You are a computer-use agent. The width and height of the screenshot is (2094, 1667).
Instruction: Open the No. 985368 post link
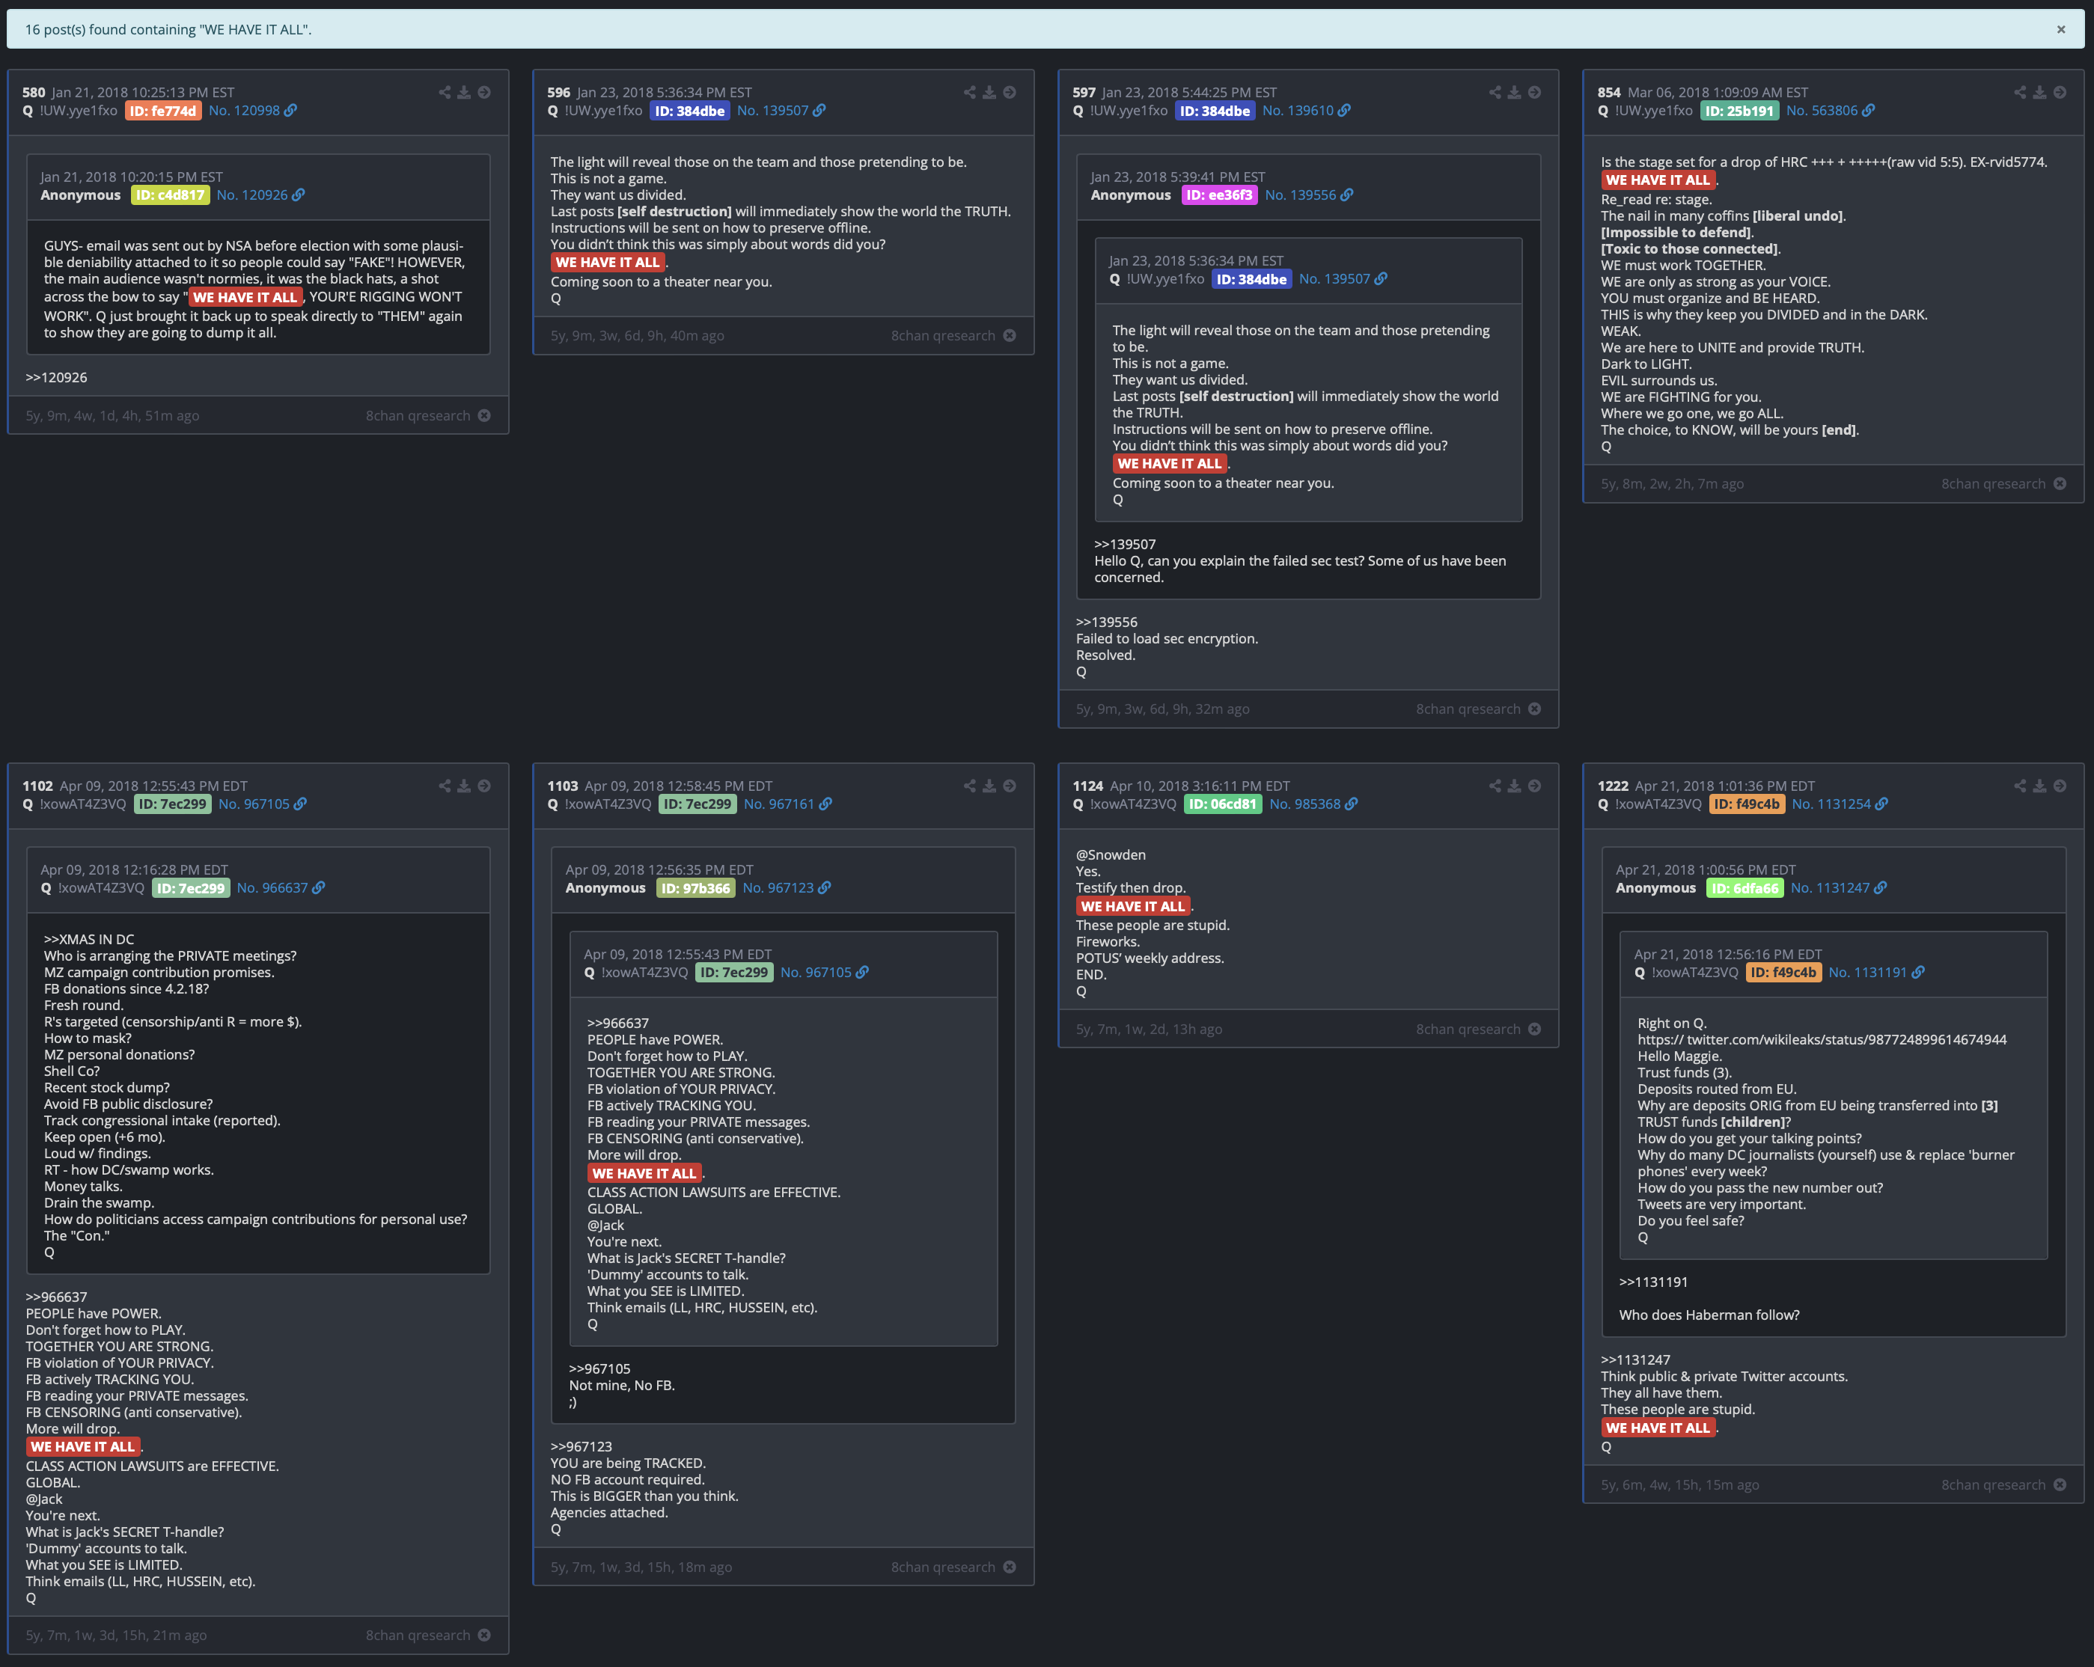(x=1313, y=804)
